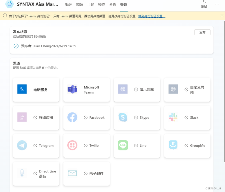Viewport: 225px width, 192px height.
Task: Select the 自定义网站 channel label
Action: [x=197, y=90]
